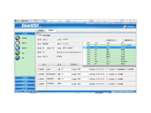Click the 开启账户 button
Image resolution: width=151 pixels, height=113 pixels.
coord(74,65)
